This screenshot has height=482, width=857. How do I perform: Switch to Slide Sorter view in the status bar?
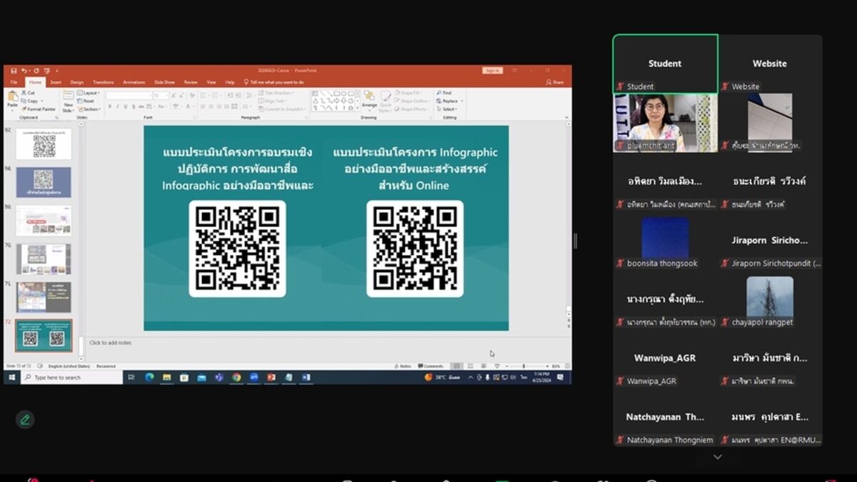point(470,366)
